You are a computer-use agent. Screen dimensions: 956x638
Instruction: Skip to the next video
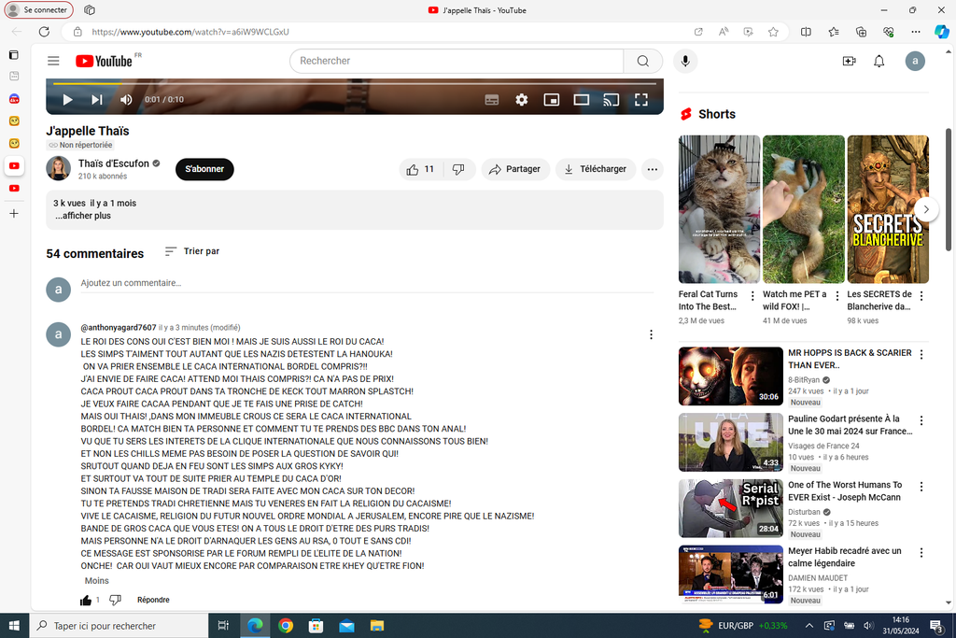pyautogui.click(x=96, y=99)
